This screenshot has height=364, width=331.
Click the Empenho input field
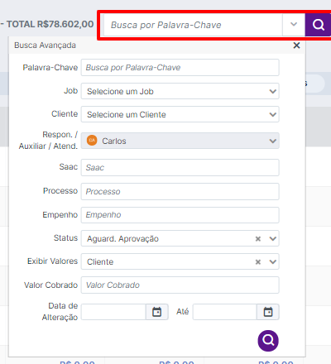pos(180,215)
